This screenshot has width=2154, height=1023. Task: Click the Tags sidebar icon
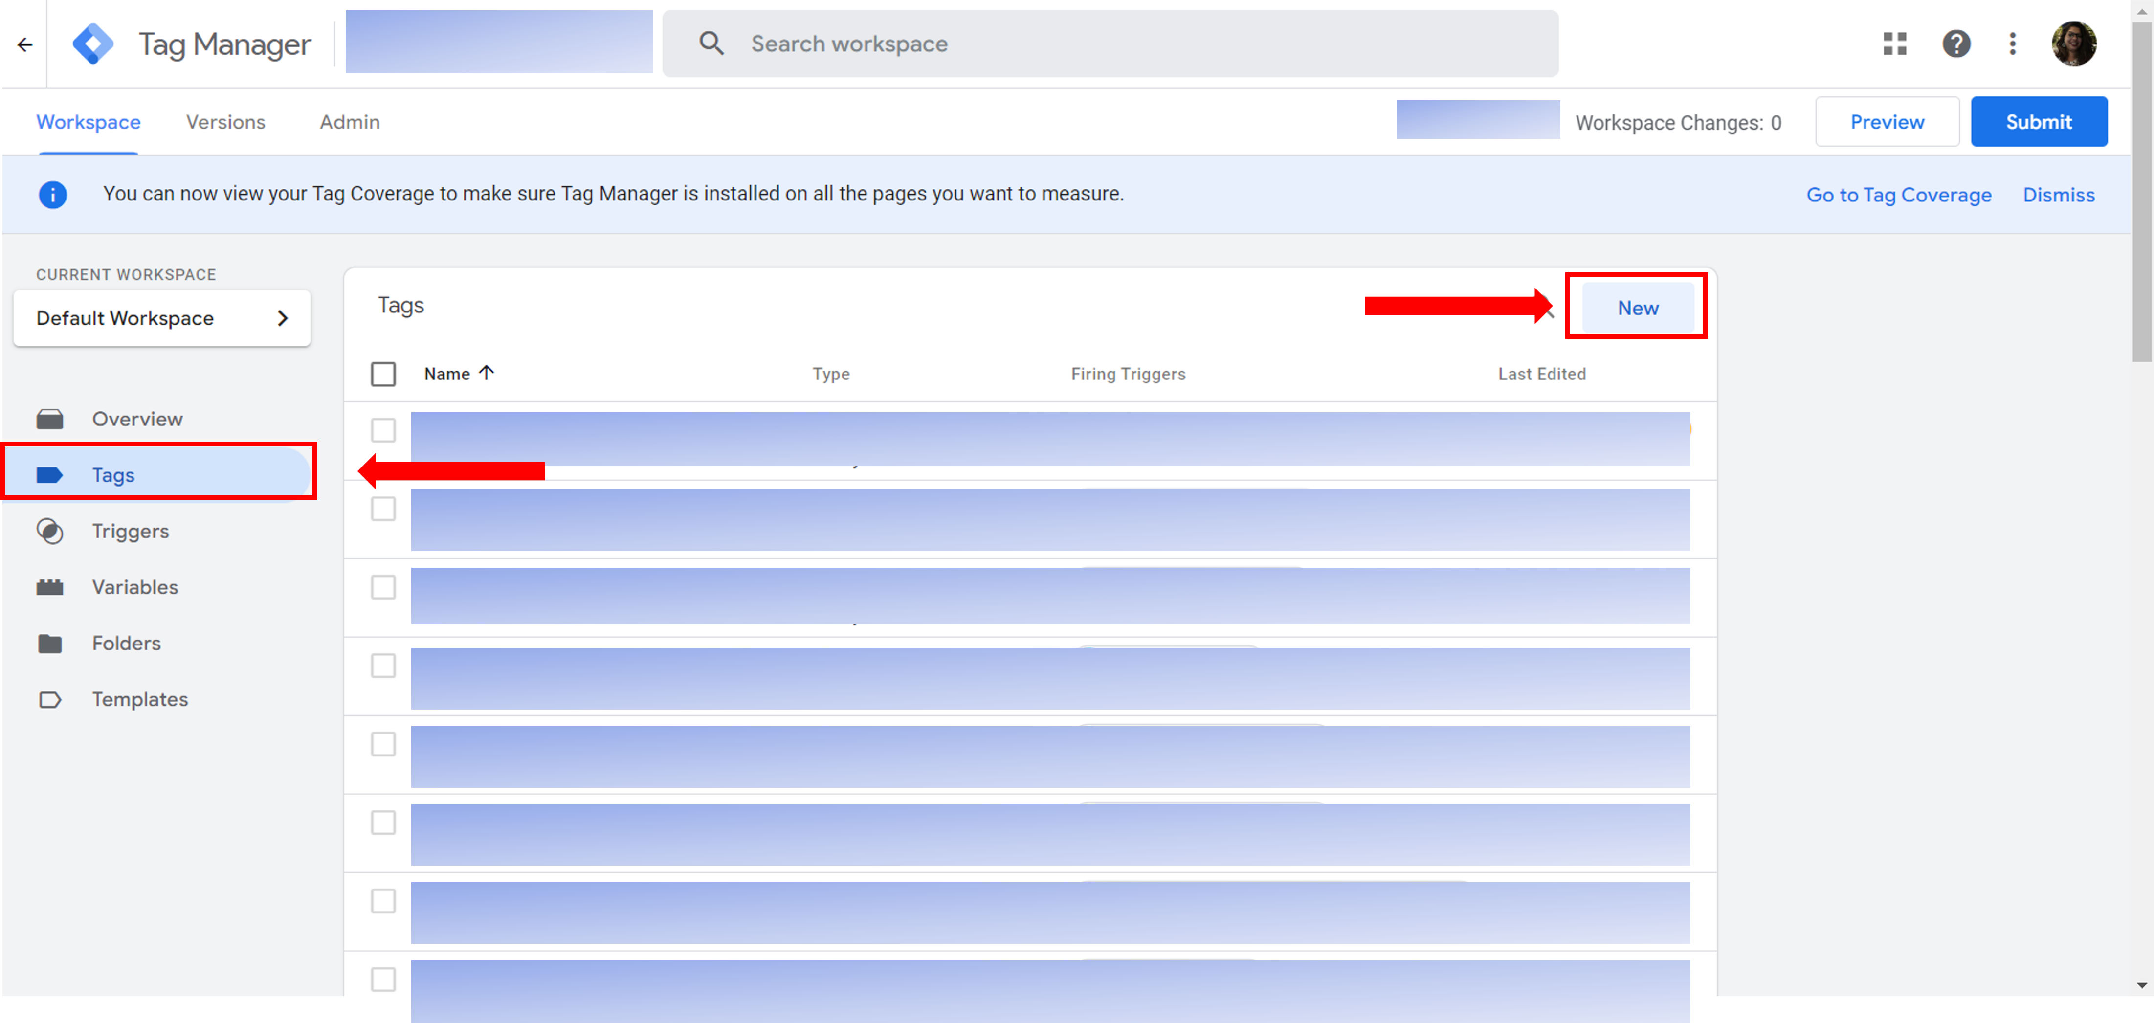50,475
